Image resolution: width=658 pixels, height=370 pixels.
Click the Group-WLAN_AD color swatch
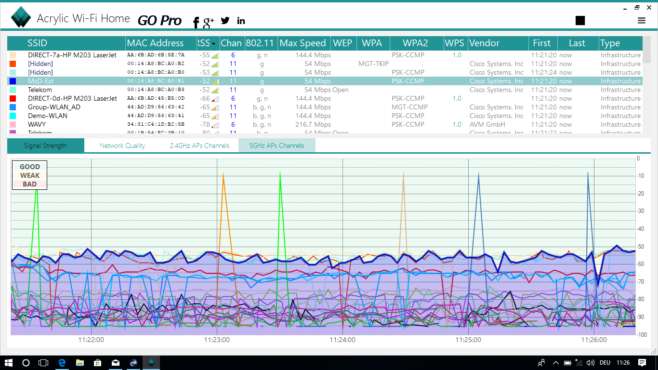[x=13, y=107]
